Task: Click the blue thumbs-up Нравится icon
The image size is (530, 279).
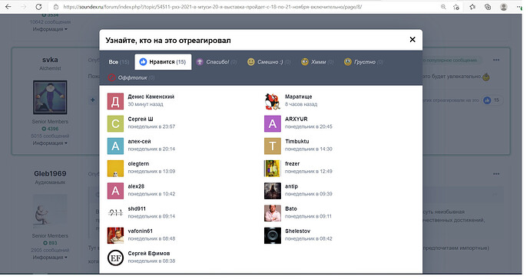Action: [143, 62]
